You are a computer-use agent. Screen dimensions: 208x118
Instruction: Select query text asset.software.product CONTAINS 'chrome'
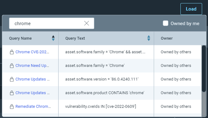pyautogui.click(x=105, y=93)
